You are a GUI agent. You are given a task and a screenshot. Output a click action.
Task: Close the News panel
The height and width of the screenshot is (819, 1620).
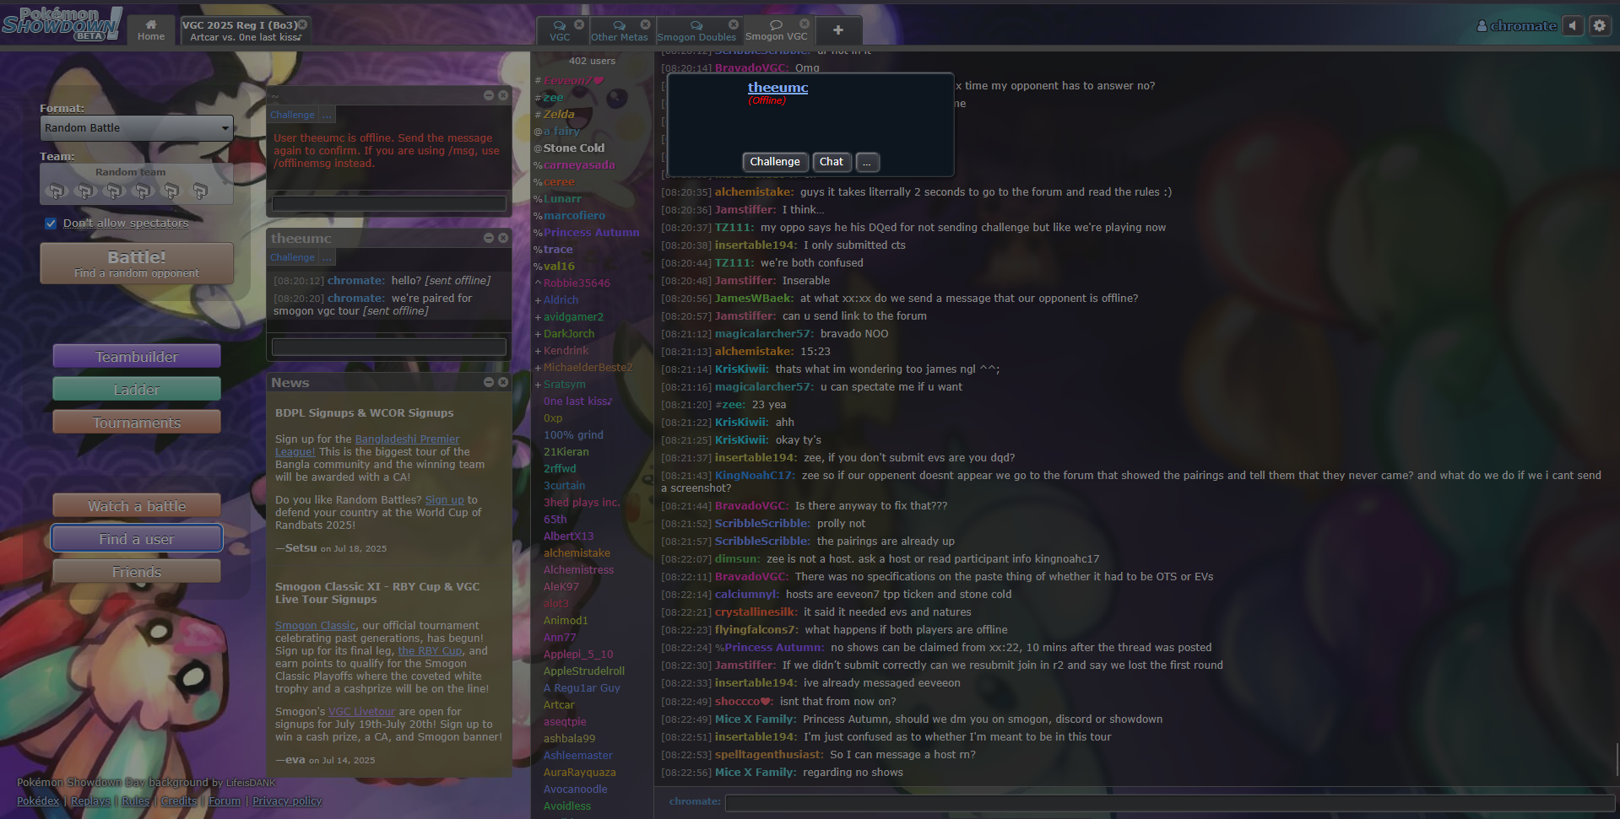pyautogui.click(x=503, y=382)
